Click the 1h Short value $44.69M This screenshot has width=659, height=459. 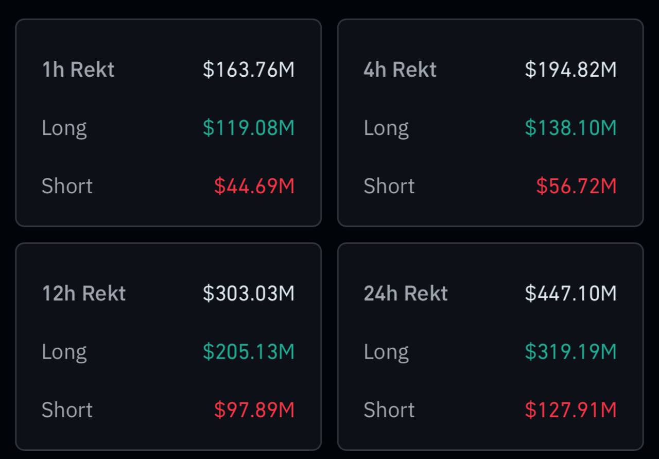pos(254,186)
